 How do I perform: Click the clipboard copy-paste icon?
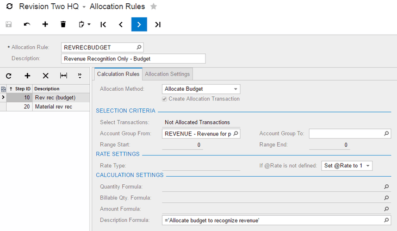[81, 24]
